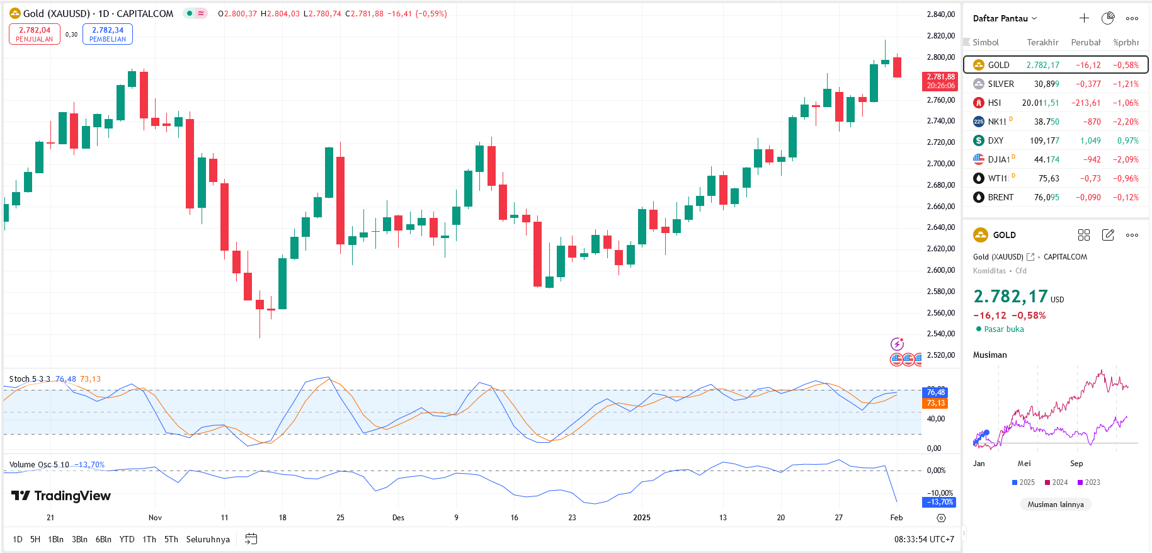This screenshot has height=553, width=1152.
Task: Toggle the 2024 seasonal series legend
Action: pyautogui.click(x=1056, y=482)
